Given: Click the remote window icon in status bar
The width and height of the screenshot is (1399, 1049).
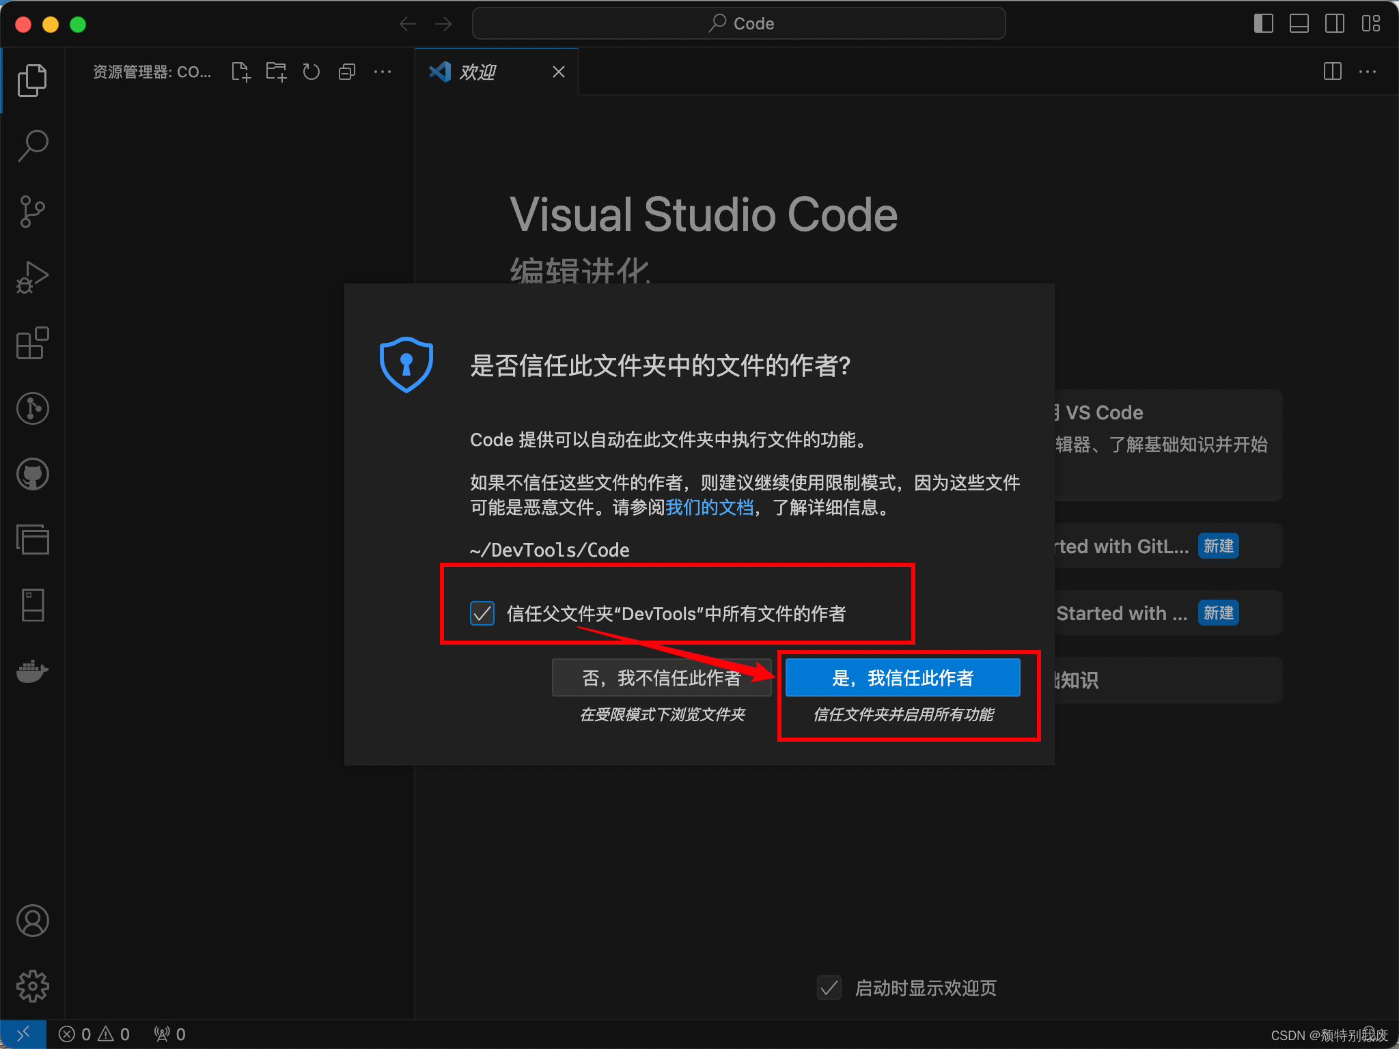Looking at the screenshot, I should [23, 1034].
